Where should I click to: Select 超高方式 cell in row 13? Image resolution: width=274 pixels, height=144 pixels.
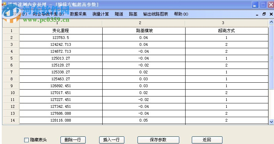click(227, 114)
